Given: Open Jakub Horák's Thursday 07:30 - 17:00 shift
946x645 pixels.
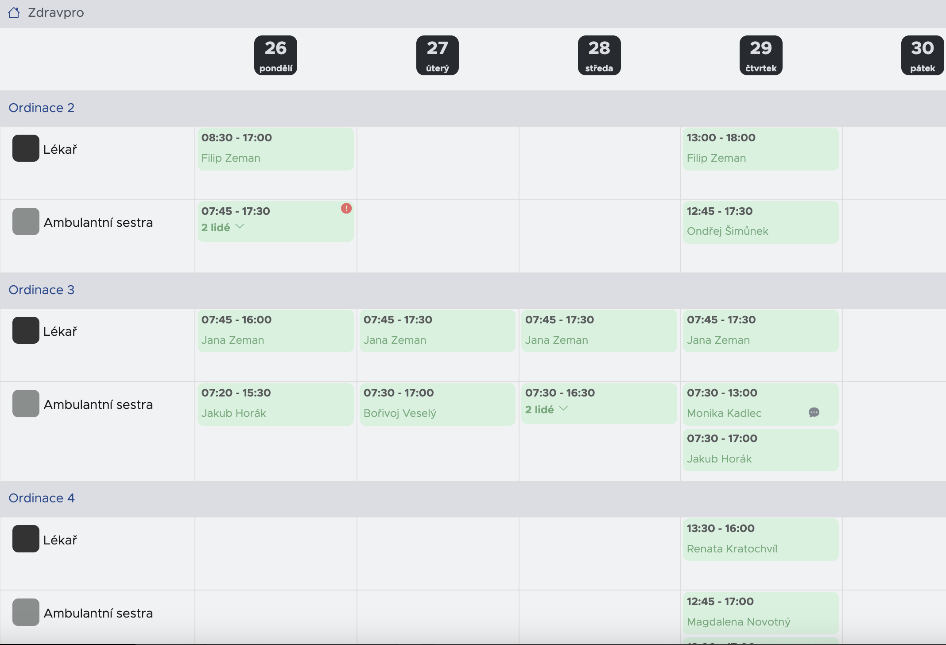Looking at the screenshot, I should click(760, 450).
